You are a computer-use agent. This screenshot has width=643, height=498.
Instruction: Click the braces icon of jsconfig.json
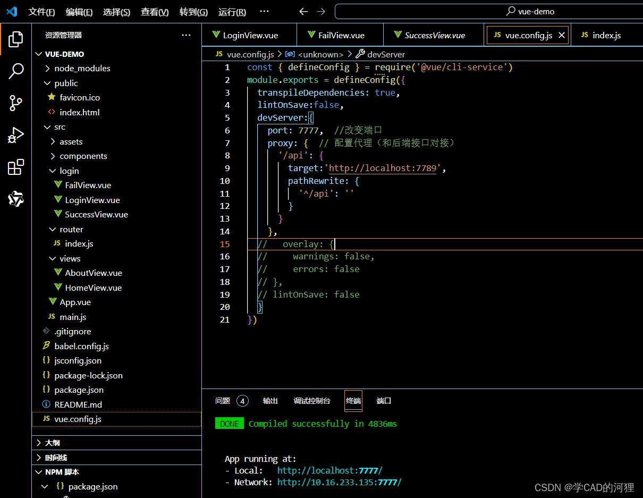(x=46, y=360)
